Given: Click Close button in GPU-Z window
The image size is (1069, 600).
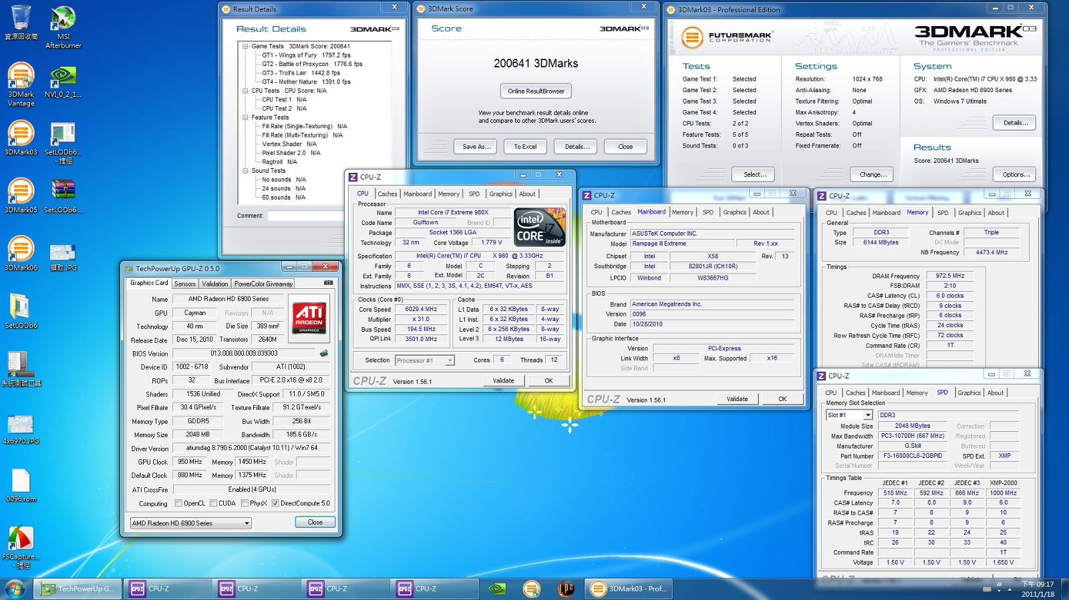Looking at the screenshot, I should tap(315, 522).
